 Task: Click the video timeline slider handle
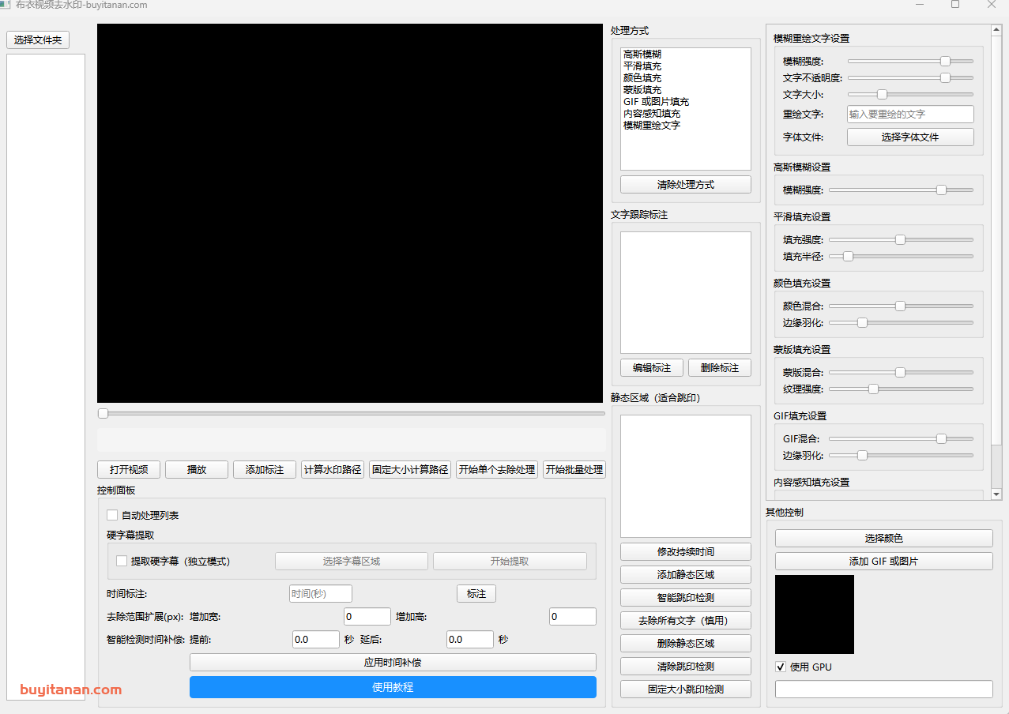103,413
